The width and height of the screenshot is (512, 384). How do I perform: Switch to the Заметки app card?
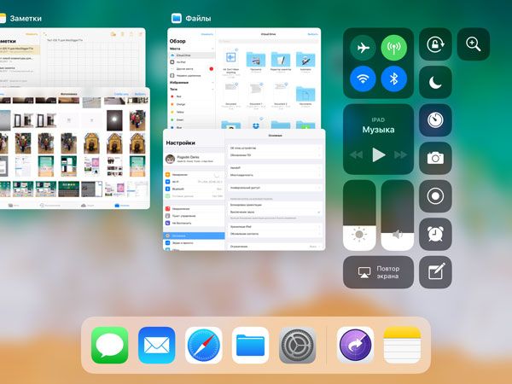tap(73, 57)
